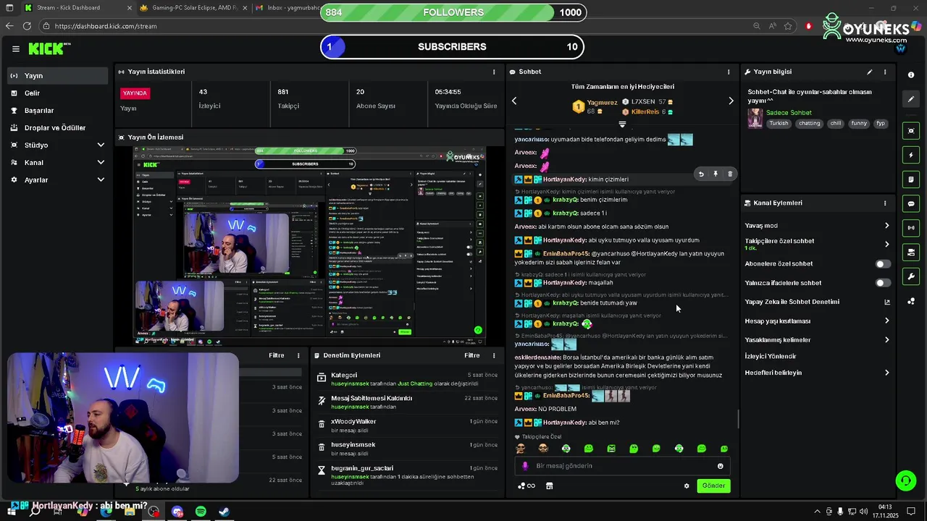The width and height of the screenshot is (927, 521).
Task: Open chat settings gear icon
Action: tap(687, 486)
